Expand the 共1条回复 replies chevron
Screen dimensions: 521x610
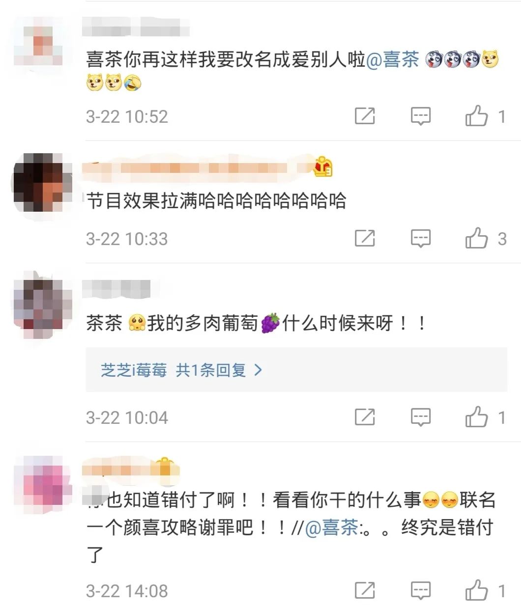258,370
